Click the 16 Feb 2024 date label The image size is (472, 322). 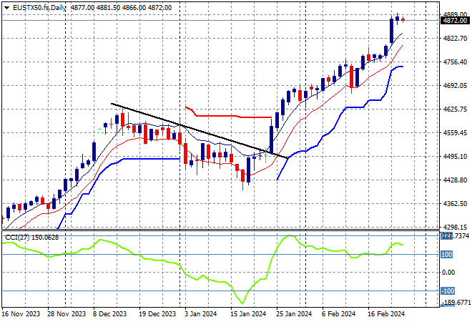point(386,314)
